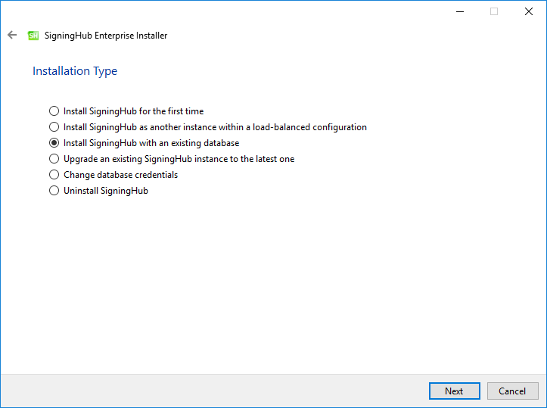Select the existing database radio circle
This screenshot has width=547, height=408.
54,143
